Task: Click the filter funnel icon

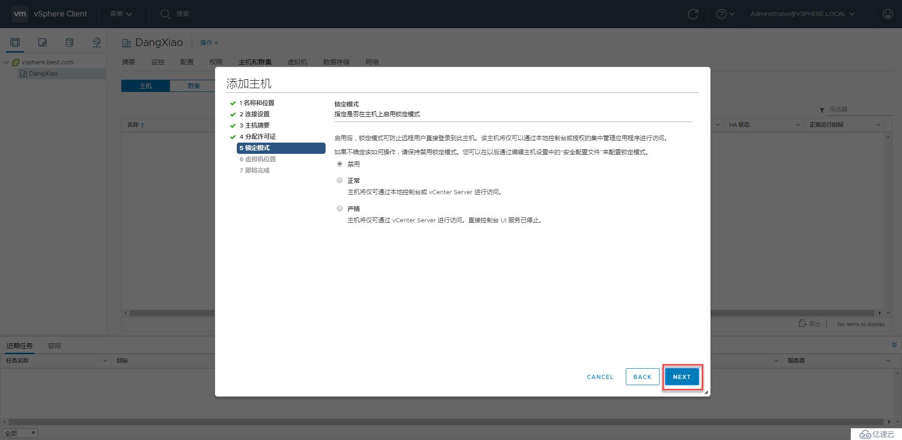Action: coord(822,110)
